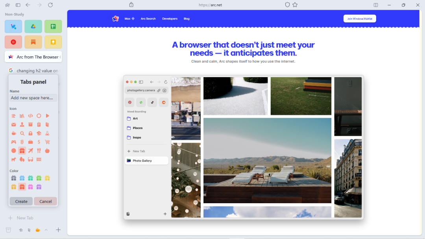The width and height of the screenshot is (425, 239).
Task: Pick the blue gift color swatch
Action: (x=22, y=178)
